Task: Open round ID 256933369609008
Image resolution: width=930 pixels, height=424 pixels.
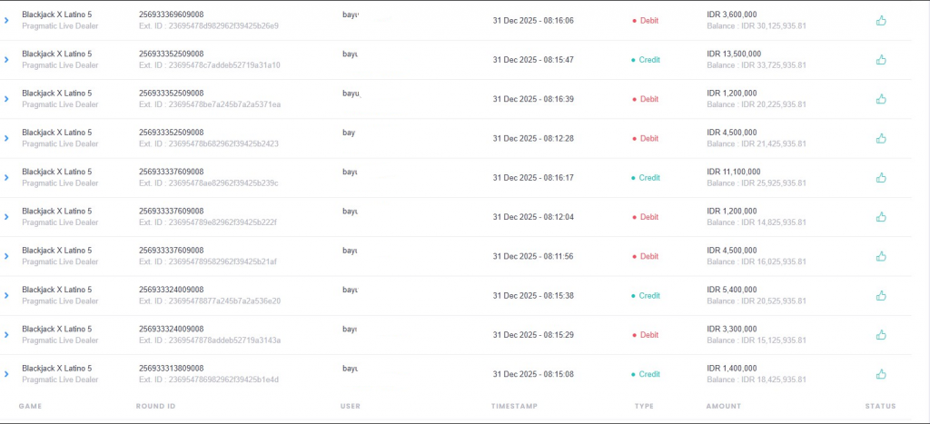Action: tap(171, 15)
